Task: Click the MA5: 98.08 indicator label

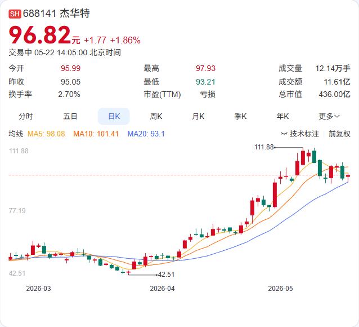Action: (46, 134)
